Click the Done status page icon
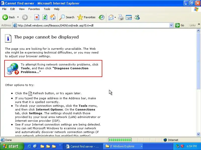 tap(2, 140)
